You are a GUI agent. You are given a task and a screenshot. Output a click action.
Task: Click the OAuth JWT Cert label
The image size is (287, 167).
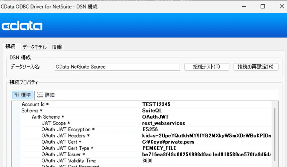pos(61,142)
